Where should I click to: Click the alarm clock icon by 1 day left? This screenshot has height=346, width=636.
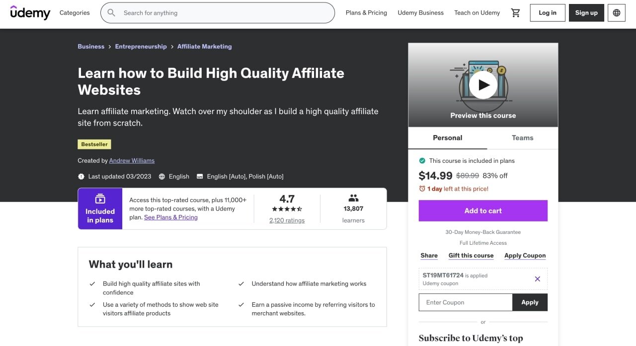pyautogui.click(x=422, y=189)
